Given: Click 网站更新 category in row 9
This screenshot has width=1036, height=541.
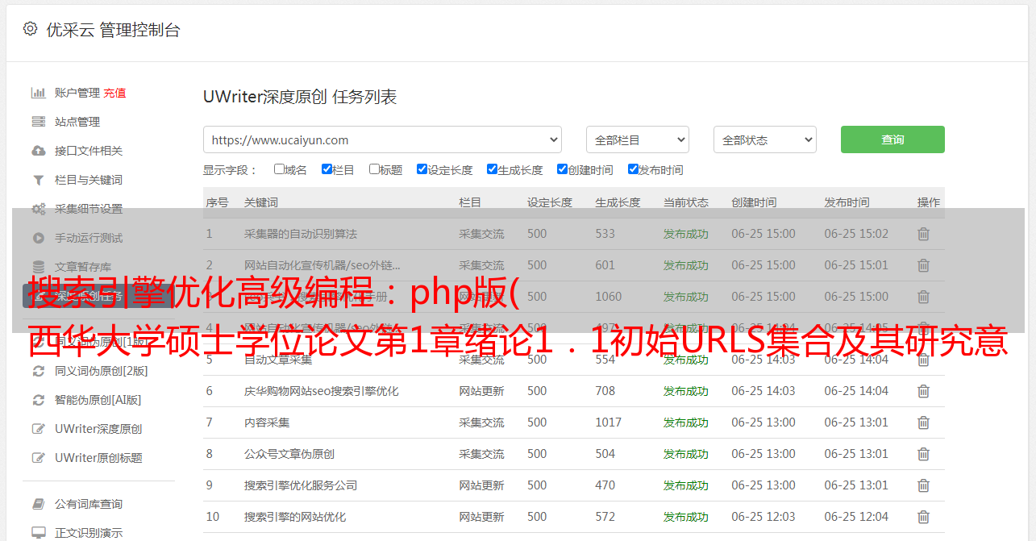Looking at the screenshot, I should [482, 485].
